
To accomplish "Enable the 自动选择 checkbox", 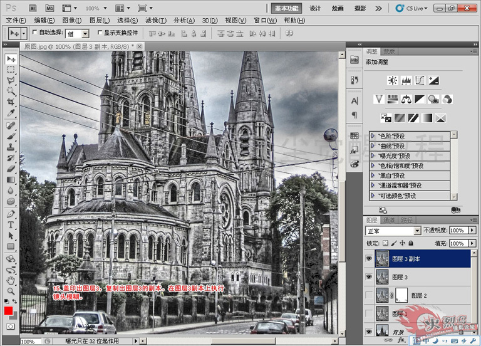I will tap(34, 32).
